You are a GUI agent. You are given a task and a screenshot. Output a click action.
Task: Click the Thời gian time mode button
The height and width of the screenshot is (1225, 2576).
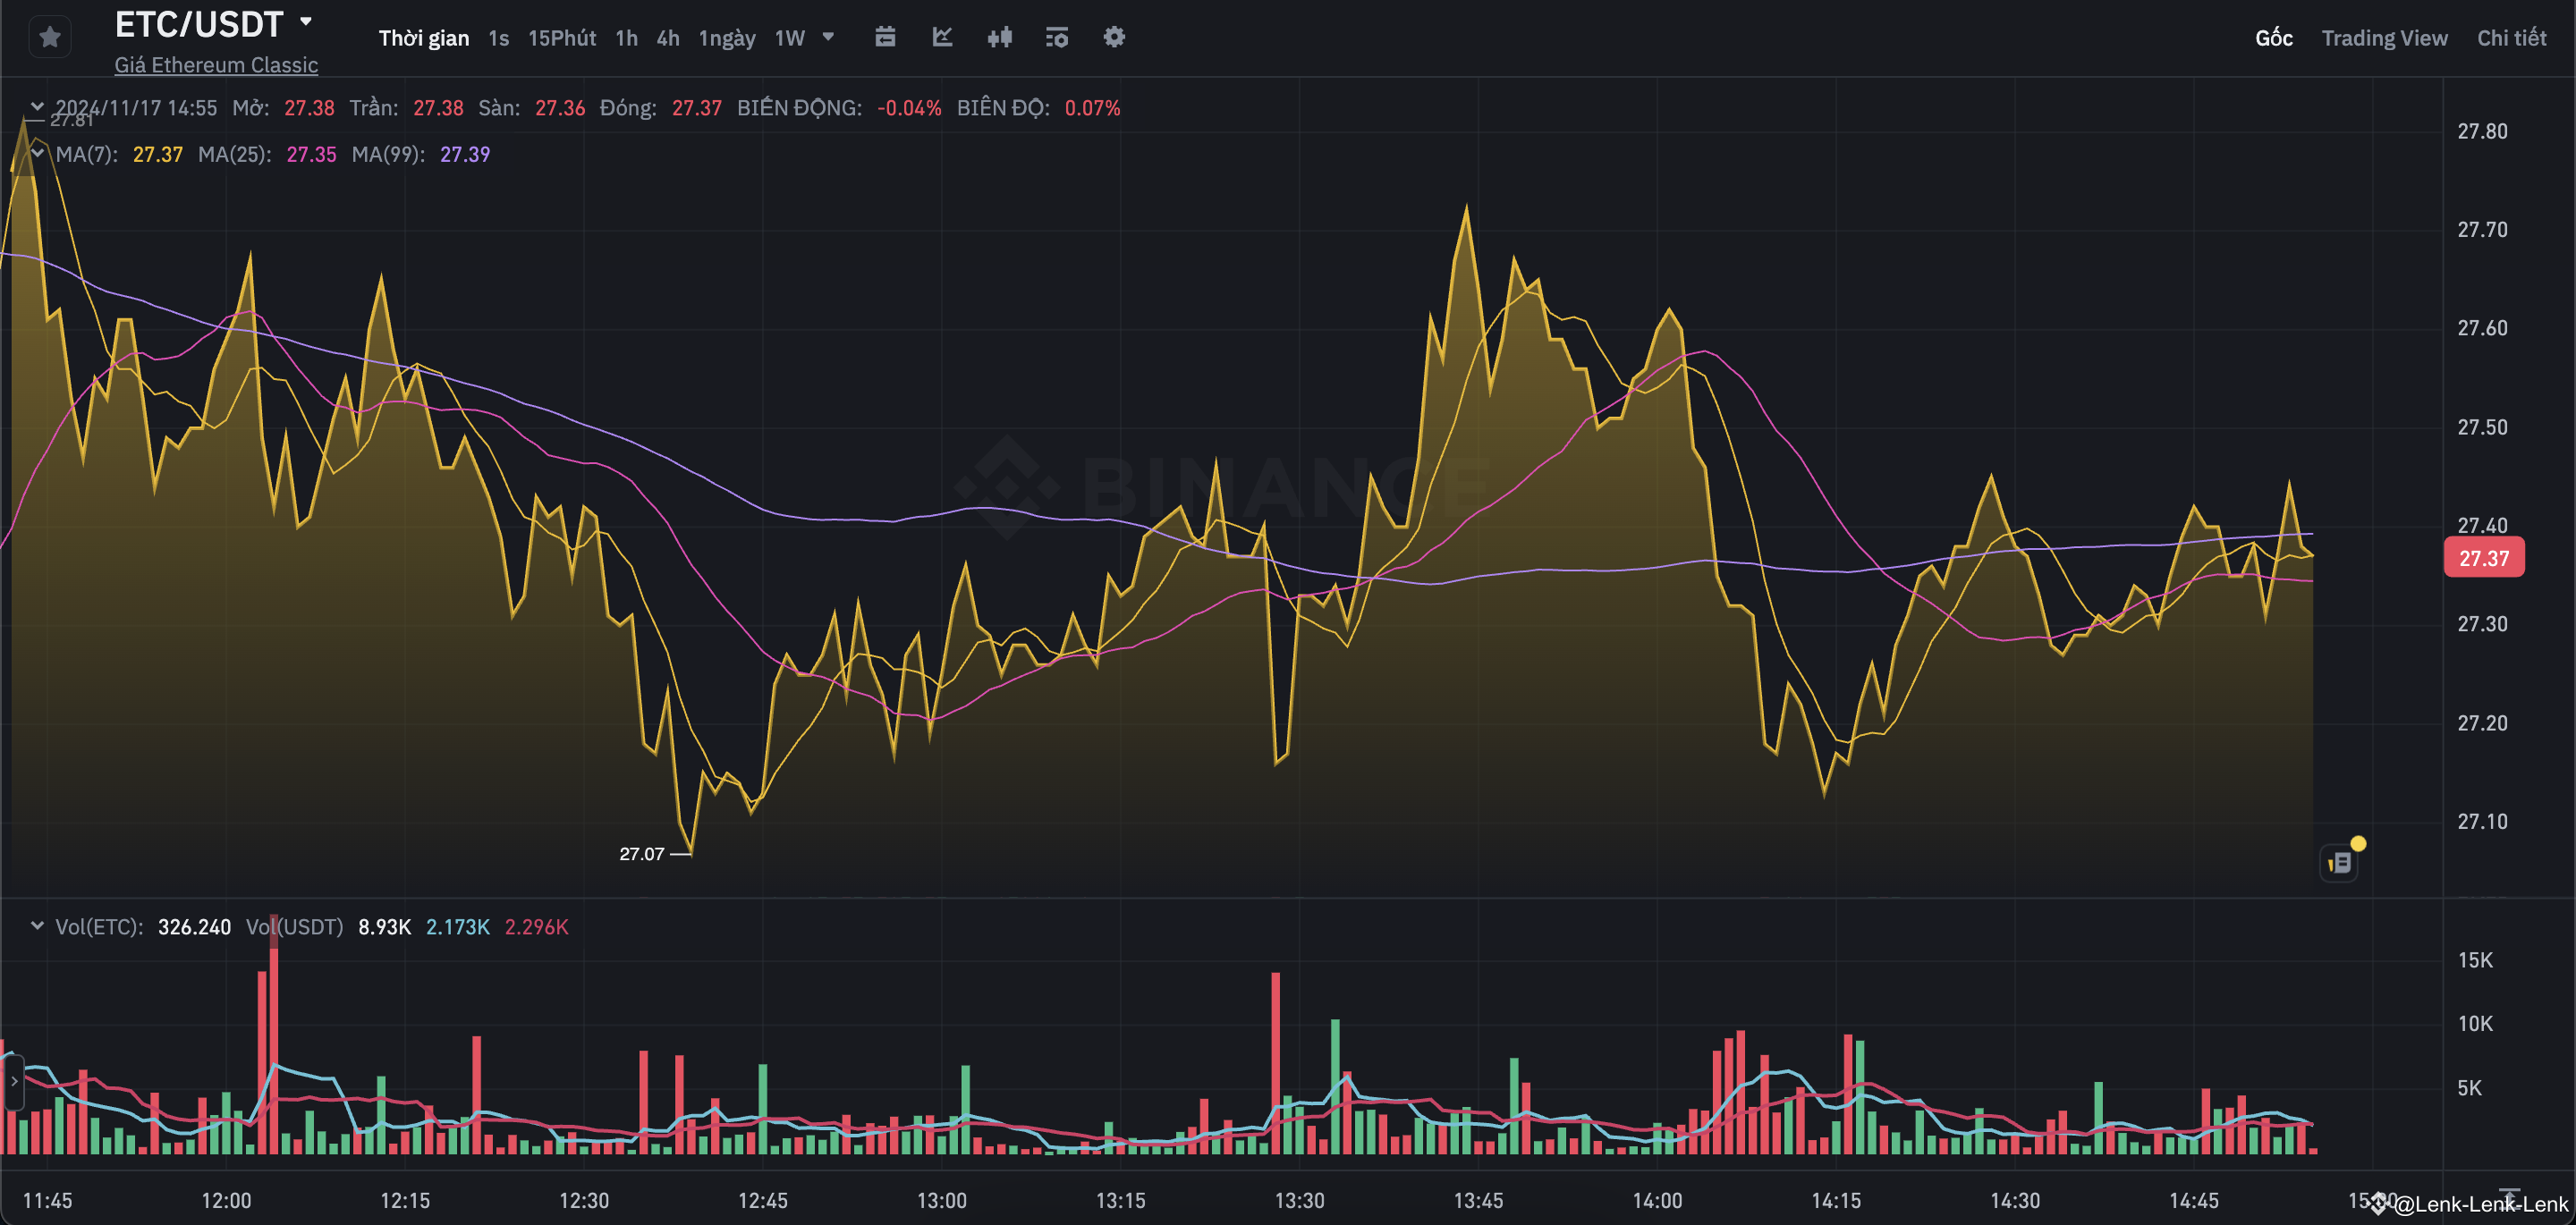tap(424, 37)
